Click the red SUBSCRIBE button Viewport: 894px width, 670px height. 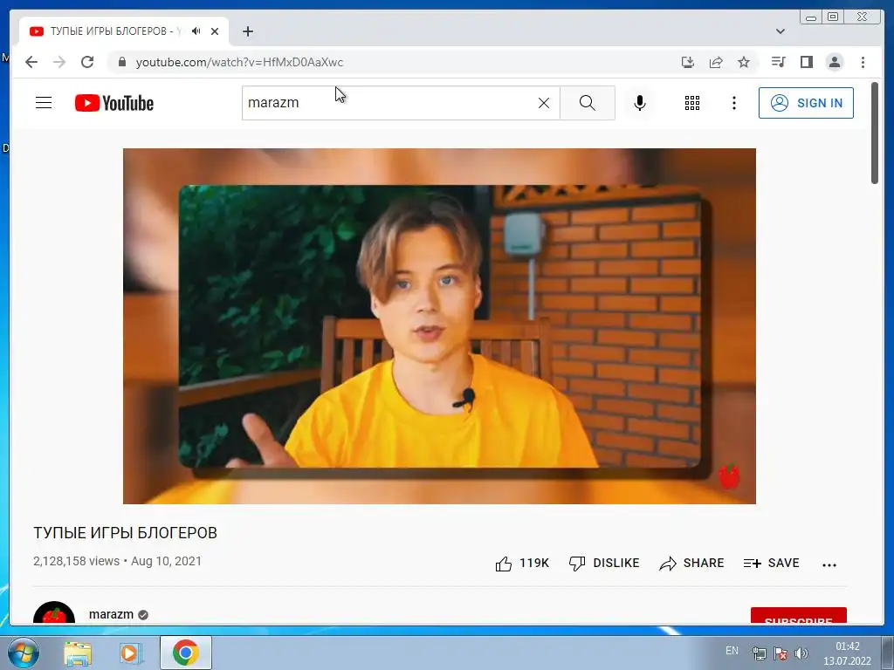click(x=798, y=616)
